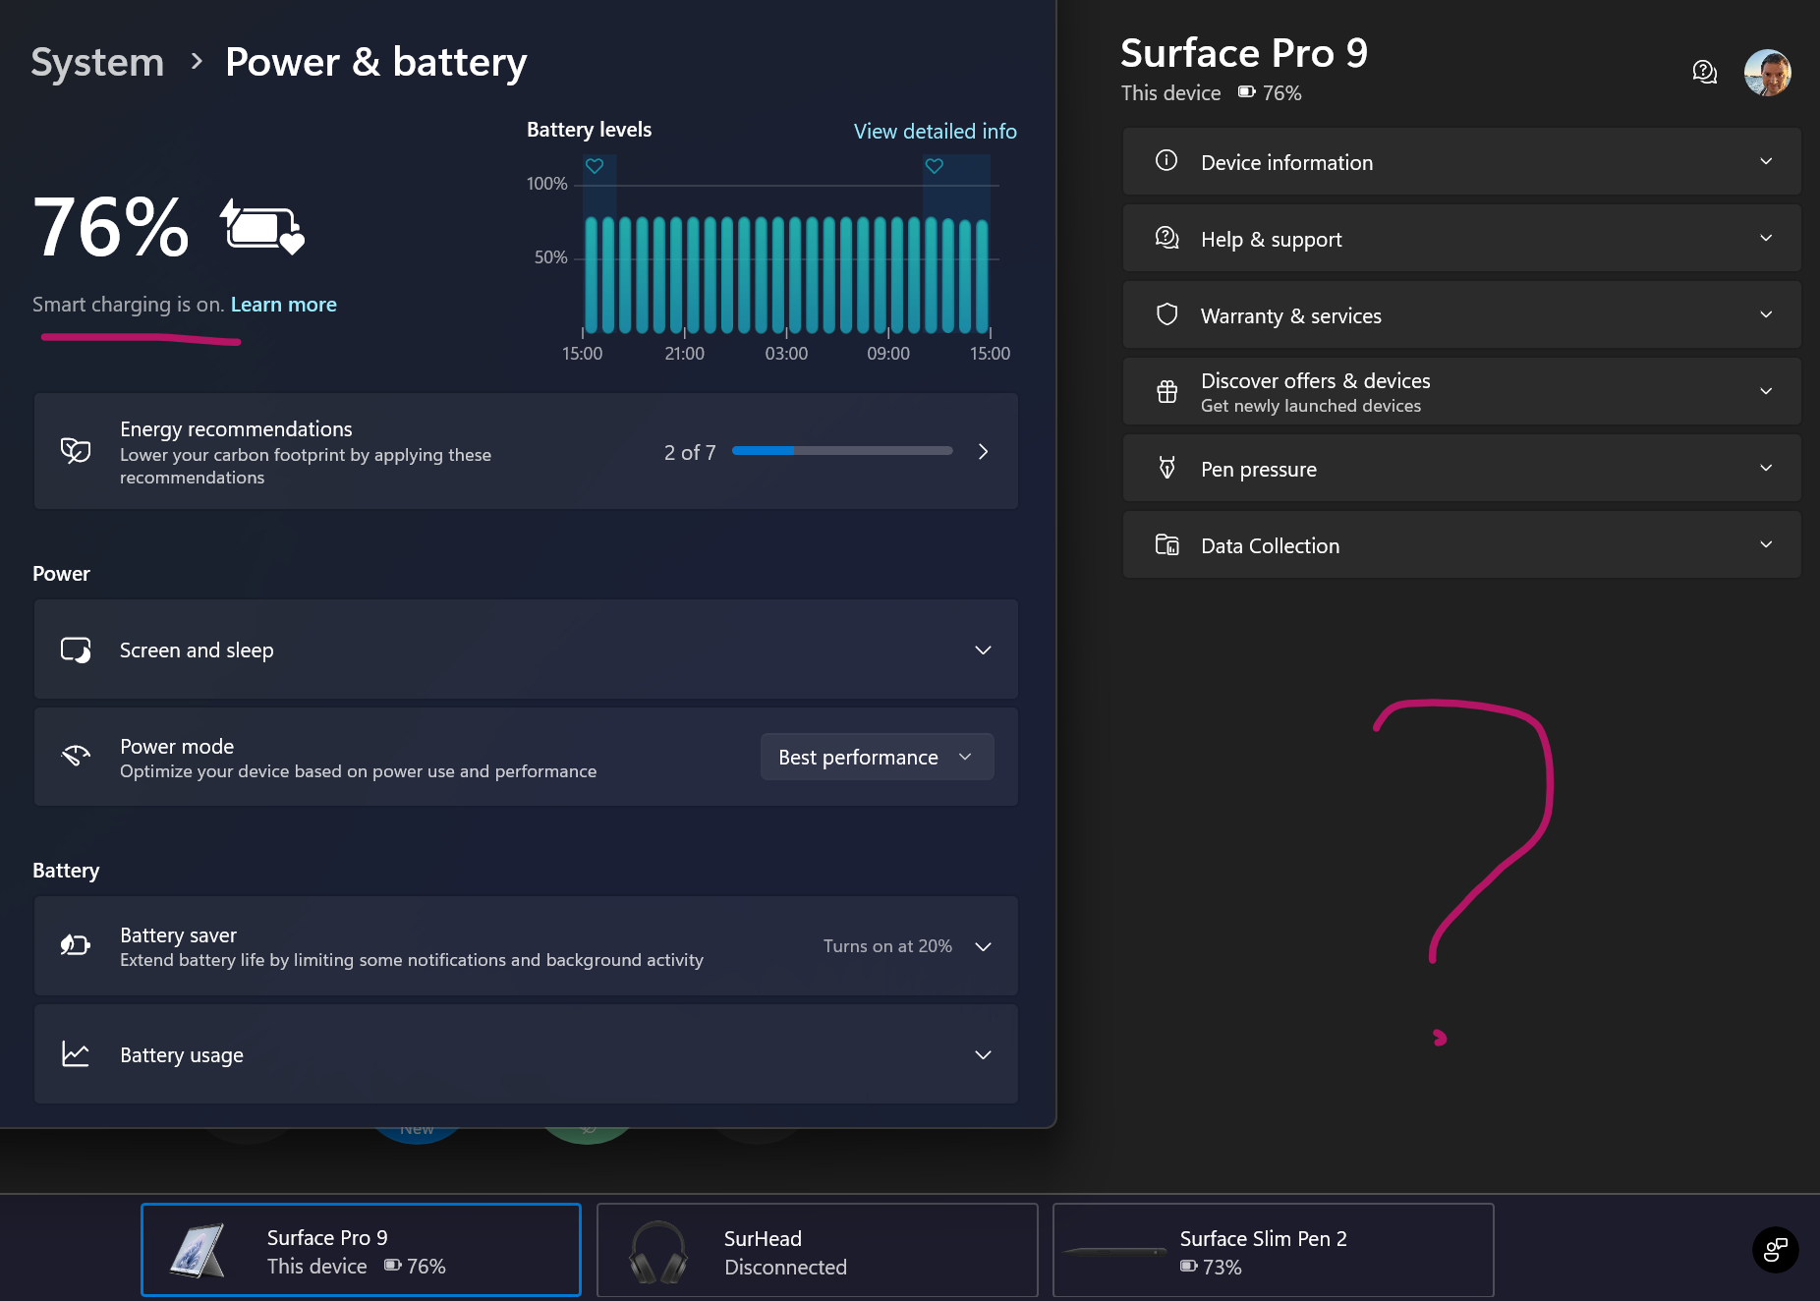Select the SurHead headphones device tab
1820x1301 pixels.
click(817, 1250)
